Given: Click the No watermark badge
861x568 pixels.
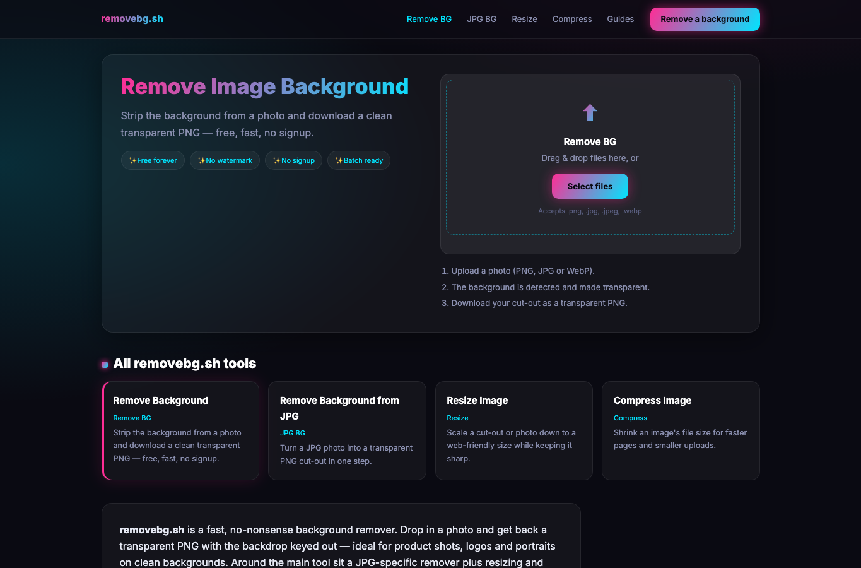Looking at the screenshot, I should tap(225, 160).
